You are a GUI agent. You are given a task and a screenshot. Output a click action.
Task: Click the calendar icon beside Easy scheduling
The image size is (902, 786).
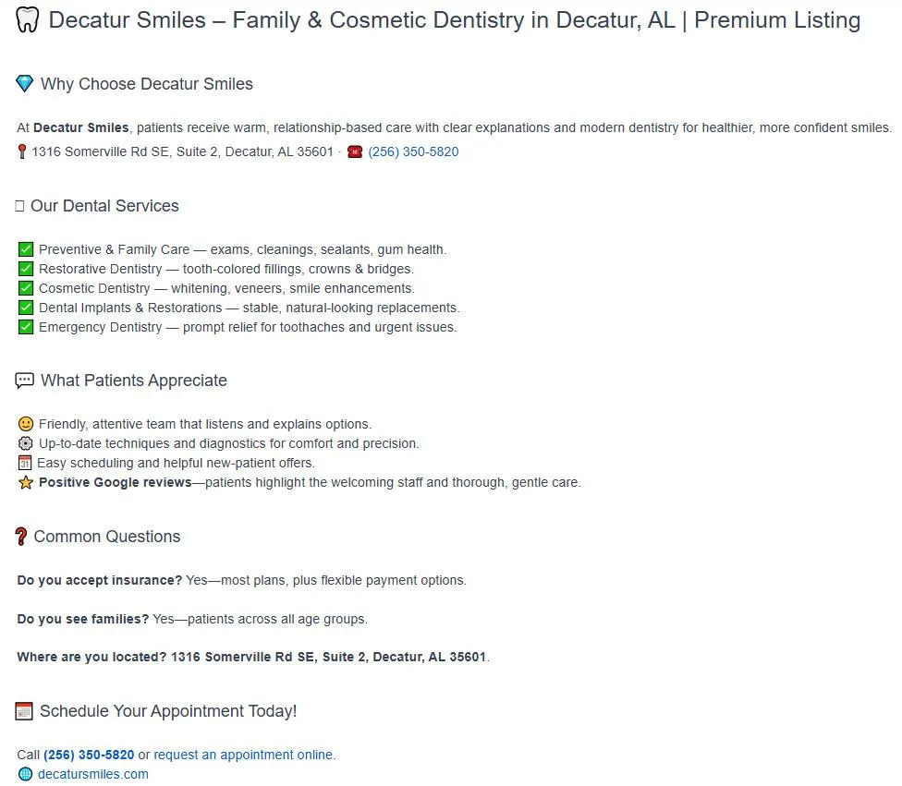click(x=25, y=463)
